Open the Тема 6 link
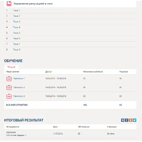 click(17, 38)
